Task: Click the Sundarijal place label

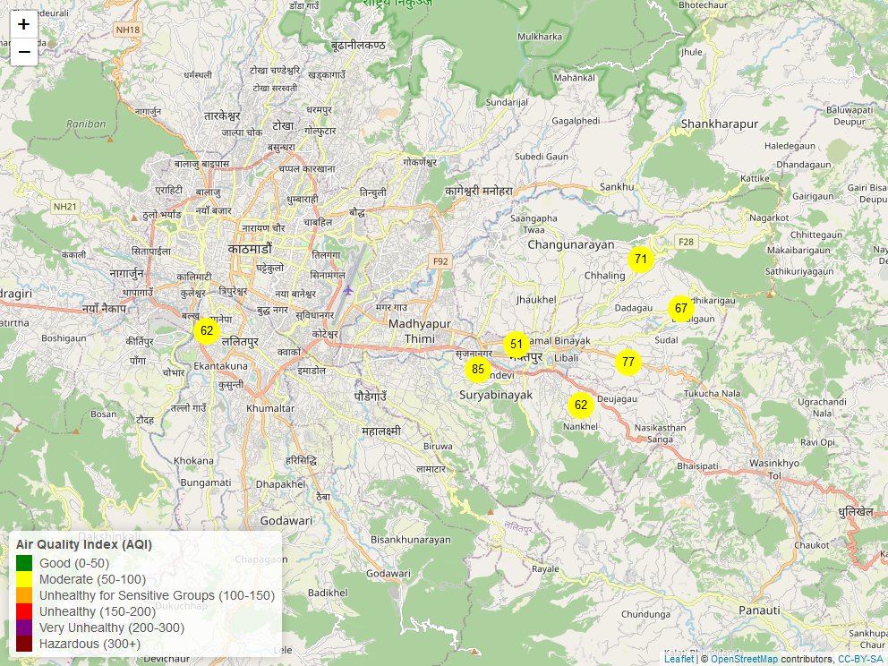Action: pyautogui.click(x=507, y=103)
